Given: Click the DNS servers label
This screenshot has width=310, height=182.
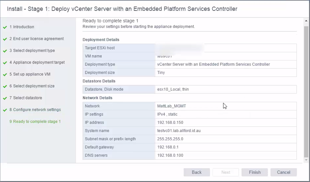Looking at the screenshot, I should pyautogui.click(x=96, y=155).
